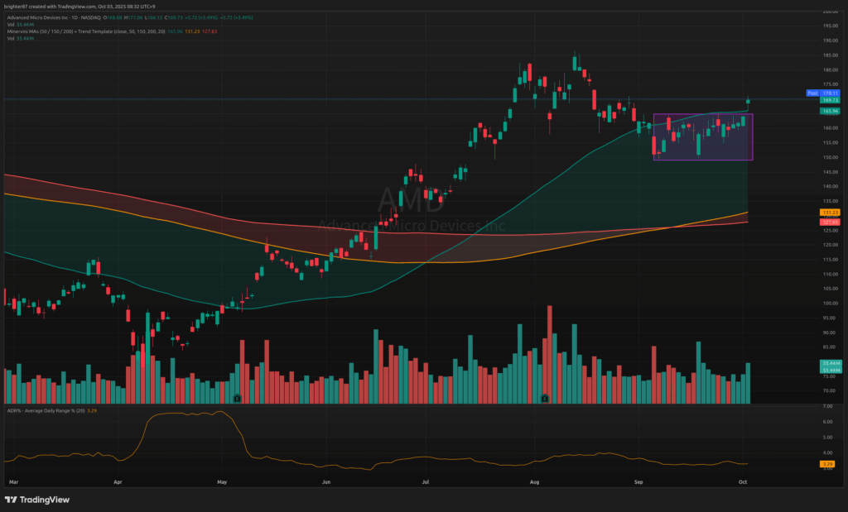Viewport: 848px width, 512px height.
Task: Click the TradingView logo
Action: click(x=36, y=500)
